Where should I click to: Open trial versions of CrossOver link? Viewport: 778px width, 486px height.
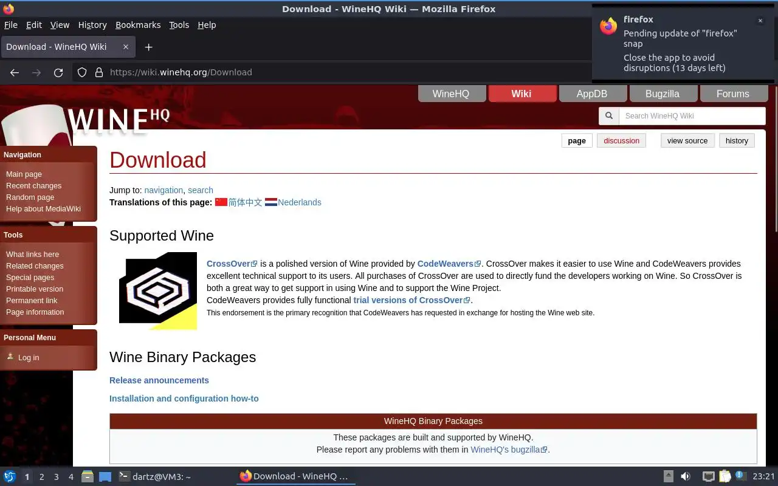411,300
